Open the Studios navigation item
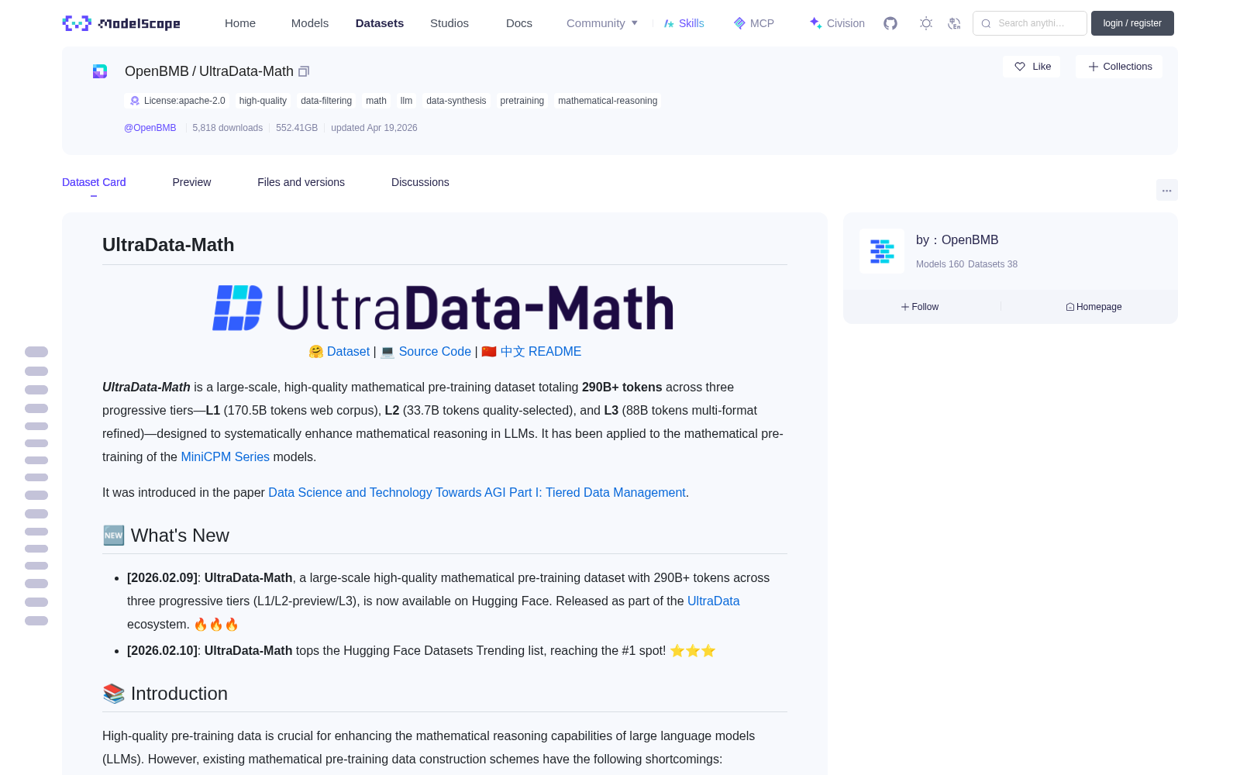This screenshot has width=1240, height=775. click(449, 23)
